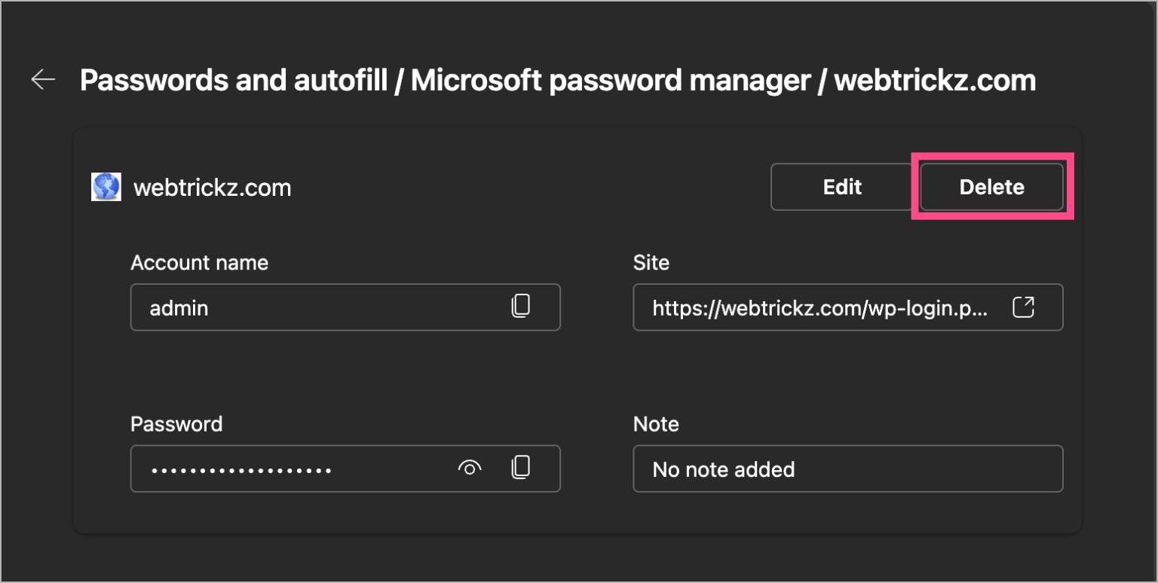
Task: Select the external link icon beside the Site URL
Action: [x=1024, y=307]
